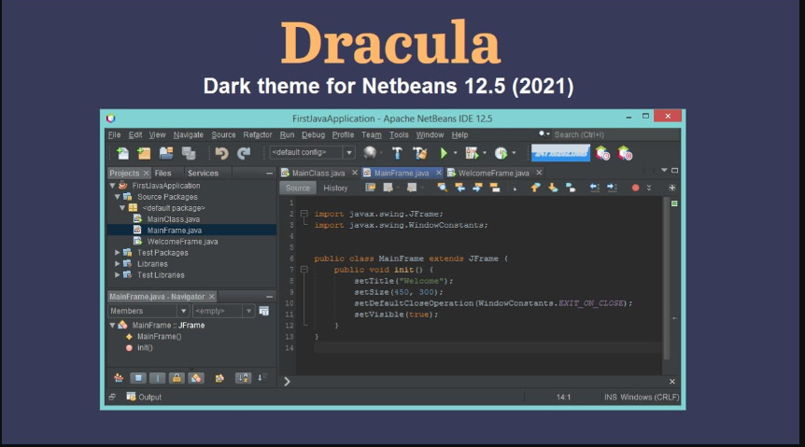Viewport: 805px width, 447px height.
Task: Toggle Show Non-Public Members lock button
Action: (177, 378)
